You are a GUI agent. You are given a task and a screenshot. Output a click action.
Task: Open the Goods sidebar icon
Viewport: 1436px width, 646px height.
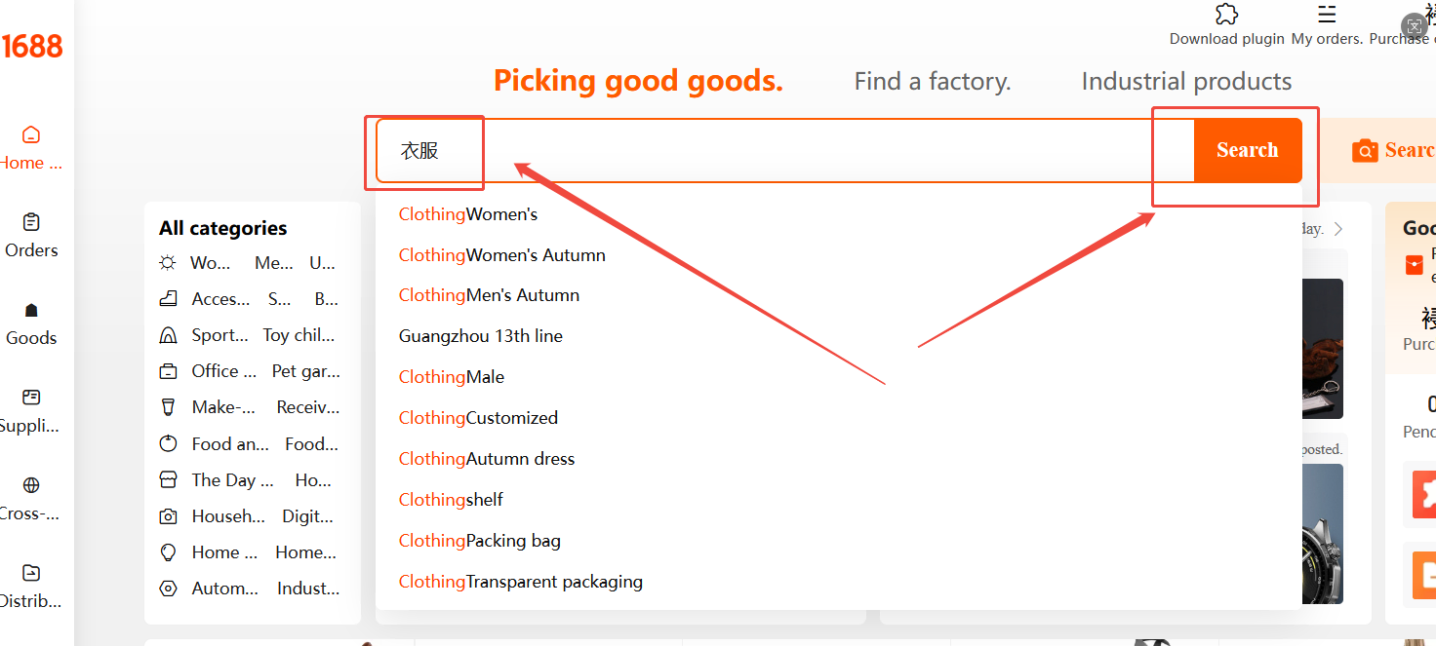point(31,310)
